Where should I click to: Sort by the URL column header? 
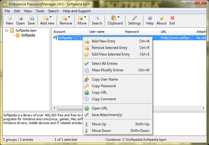177,32
